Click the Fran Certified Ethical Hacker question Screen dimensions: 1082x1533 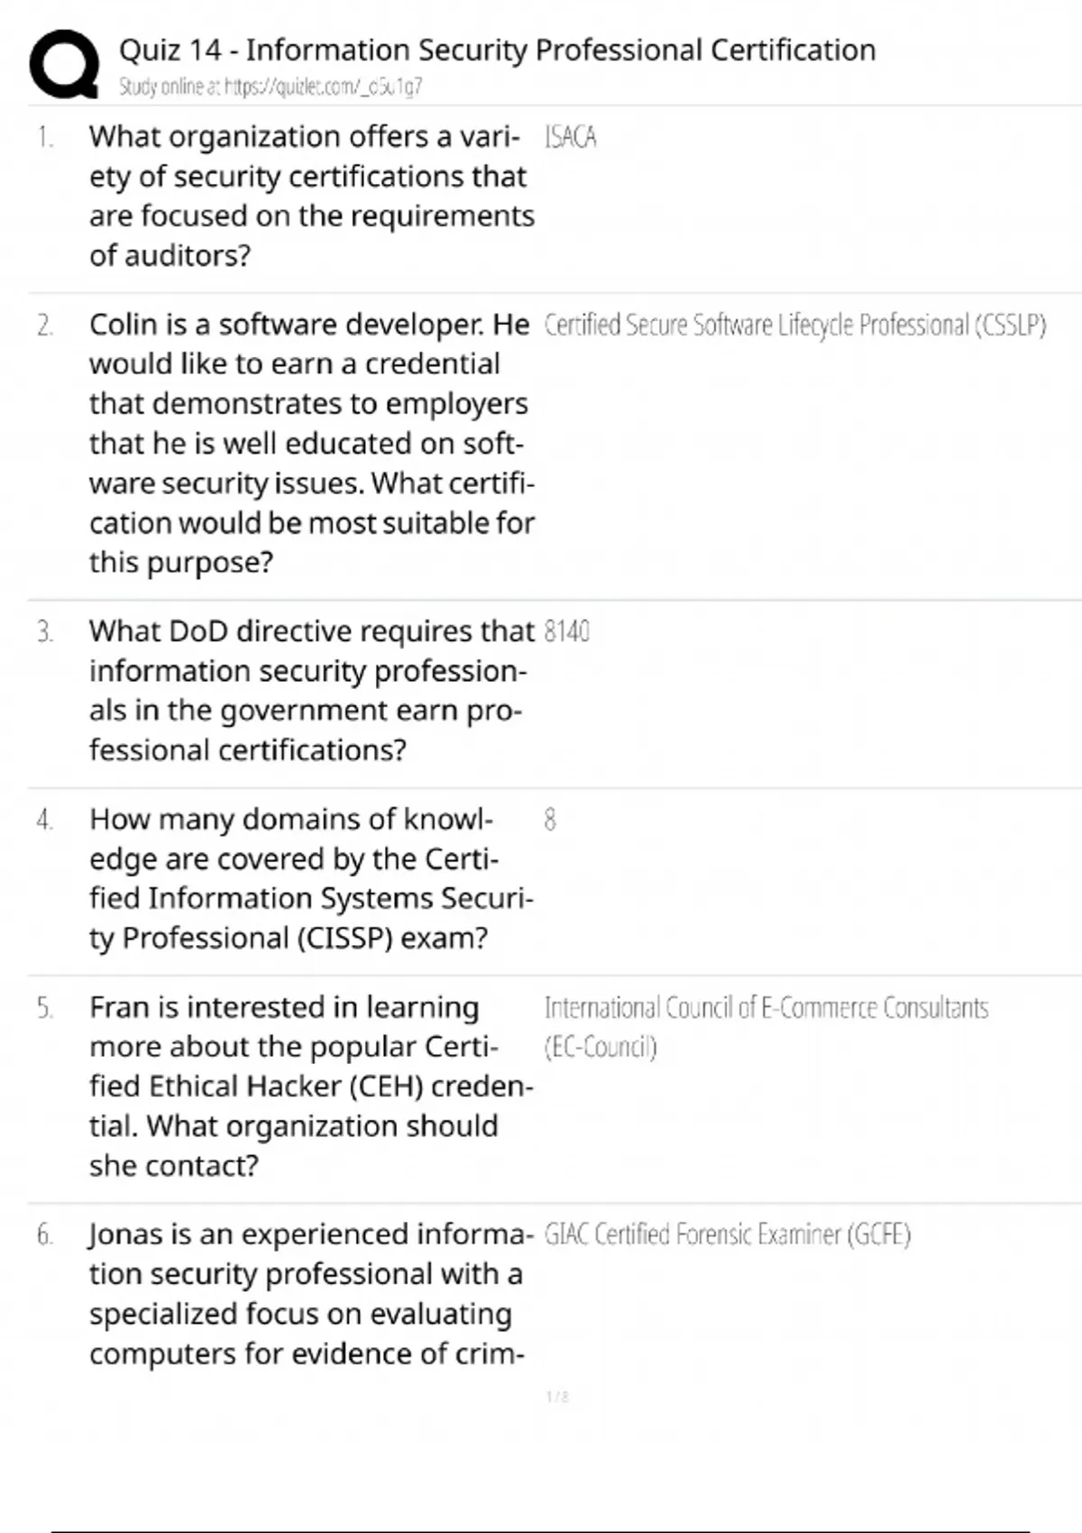[311, 1086]
